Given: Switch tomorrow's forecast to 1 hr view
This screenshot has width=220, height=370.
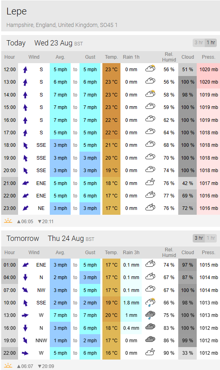Looking at the screenshot, I should 211,238.
